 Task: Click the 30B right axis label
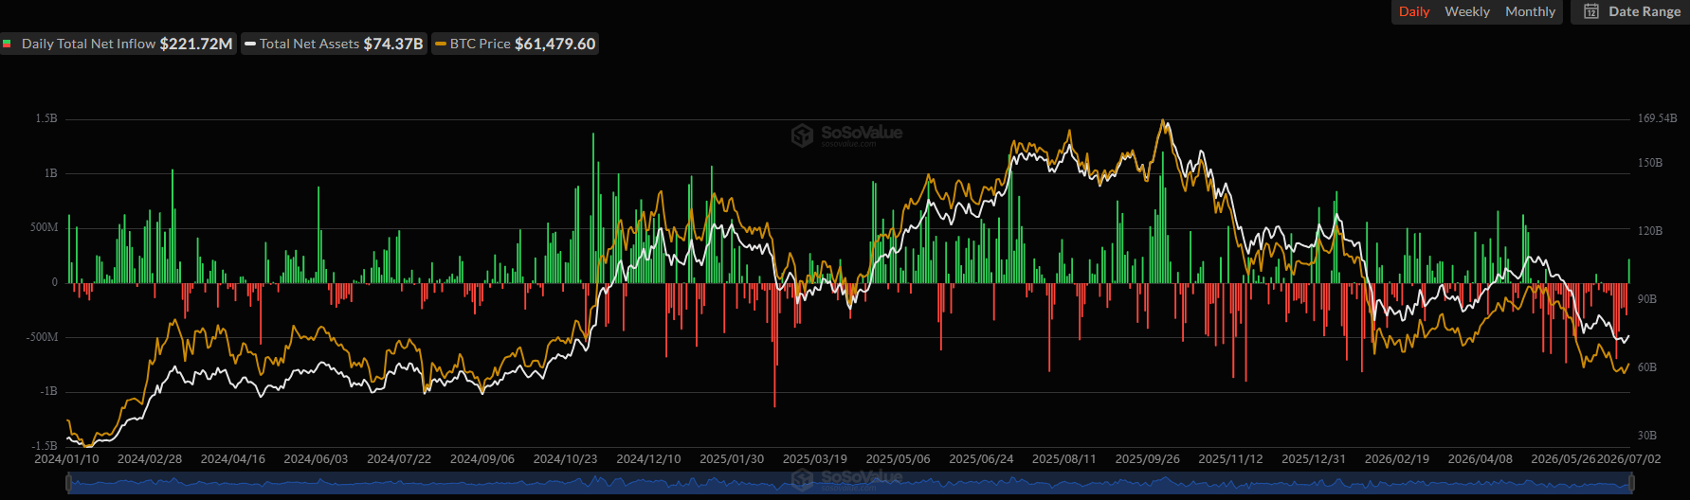1647,436
